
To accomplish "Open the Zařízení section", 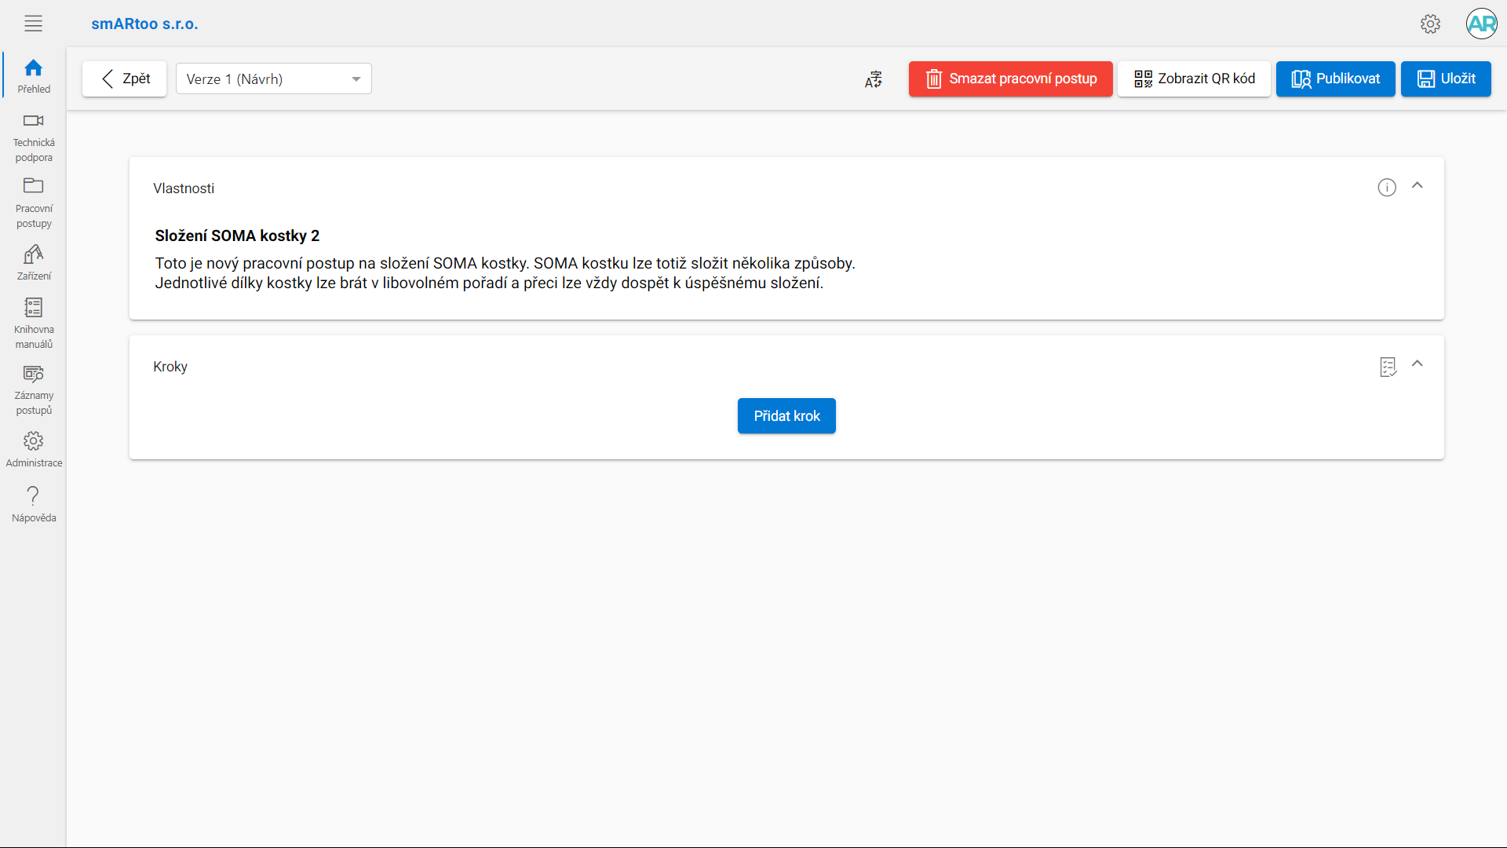I will point(34,262).
